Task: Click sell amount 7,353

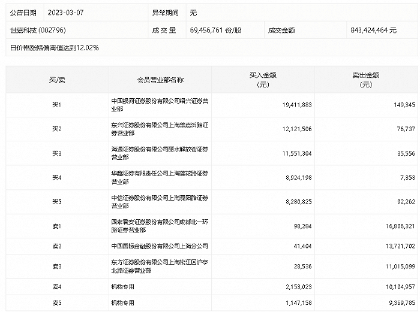Action: 407,177
